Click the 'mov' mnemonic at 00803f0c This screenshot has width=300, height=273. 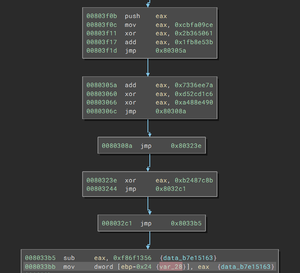click(x=131, y=25)
